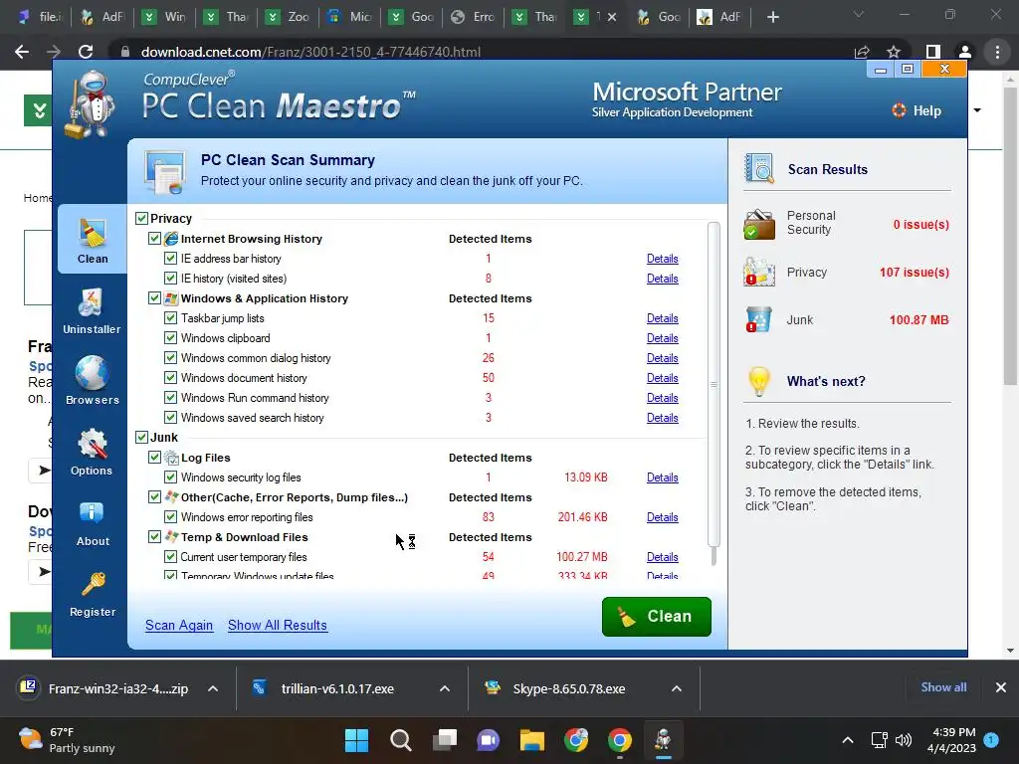Click Scan Again link

coord(179,625)
